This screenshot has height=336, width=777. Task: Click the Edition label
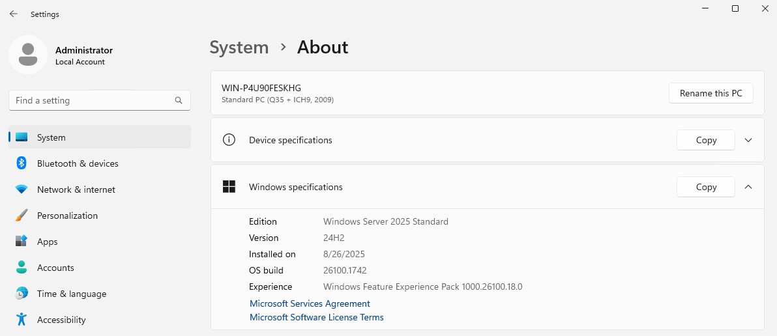263,221
